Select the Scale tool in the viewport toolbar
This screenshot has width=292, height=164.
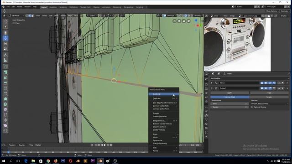5,49
